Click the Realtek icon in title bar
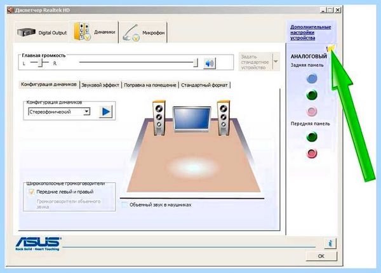The height and width of the screenshot is (273, 381). [11, 10]
